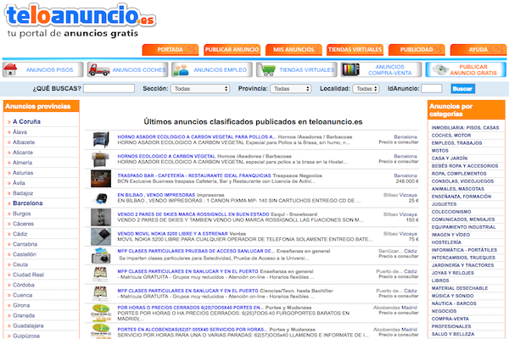Screen dimensions: 509x339
Task: Open Motos category
Action: [x=439, y=151]
